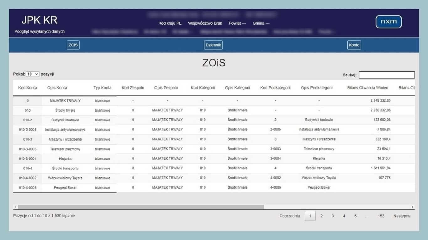Sort by Typ Konta column
The image size is (428, 240).
tap(103, 88)
